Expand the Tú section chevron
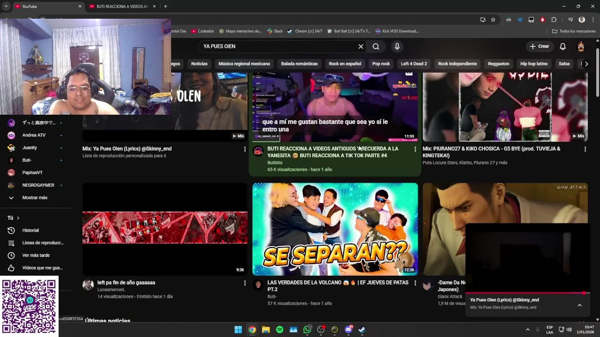600x337 pixels. coord(18,218)
